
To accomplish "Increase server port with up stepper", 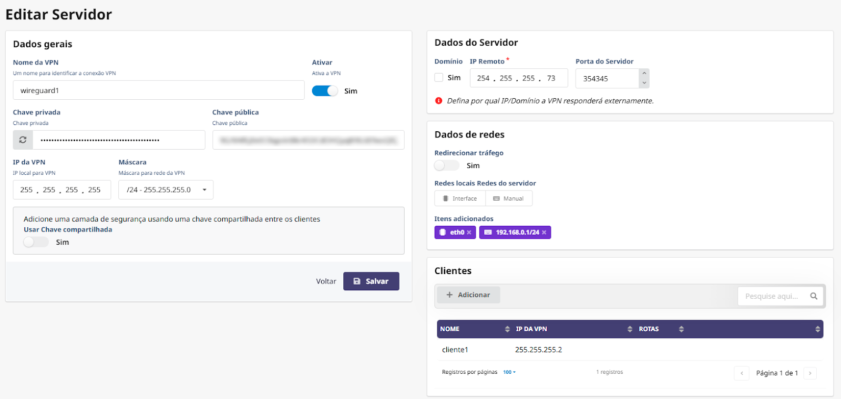I will 644,73.
